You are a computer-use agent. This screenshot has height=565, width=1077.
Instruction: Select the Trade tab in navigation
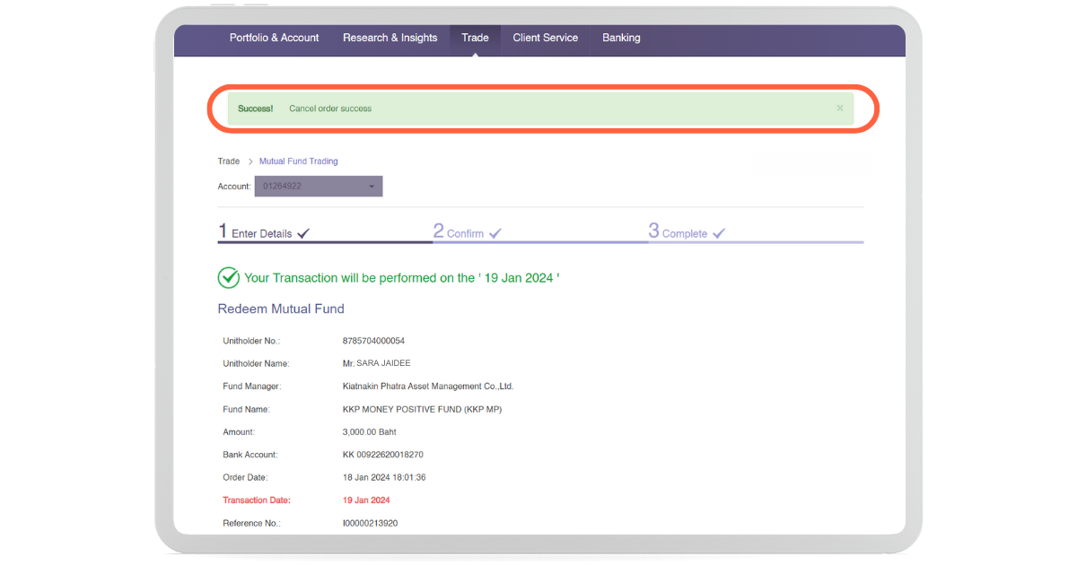(475, 38)
